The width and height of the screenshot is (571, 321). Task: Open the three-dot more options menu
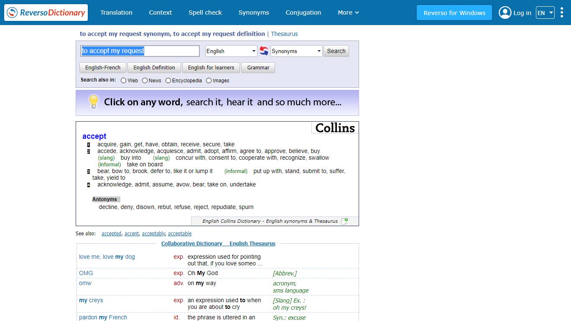pos(562,13)
